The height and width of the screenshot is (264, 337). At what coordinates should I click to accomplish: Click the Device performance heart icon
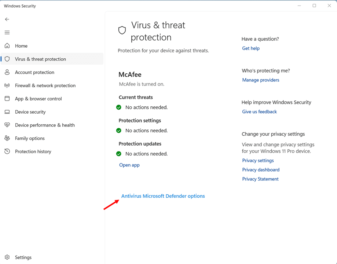click(7, 125)
